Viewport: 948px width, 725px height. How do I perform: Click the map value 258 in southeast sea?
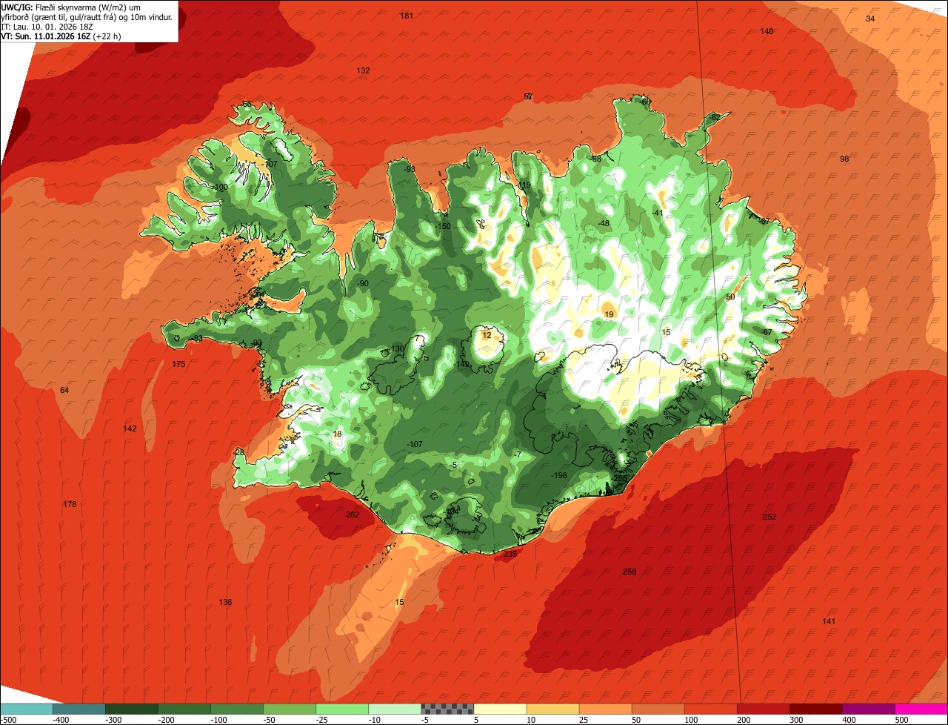pyautogui.click(x=630, y=572)
